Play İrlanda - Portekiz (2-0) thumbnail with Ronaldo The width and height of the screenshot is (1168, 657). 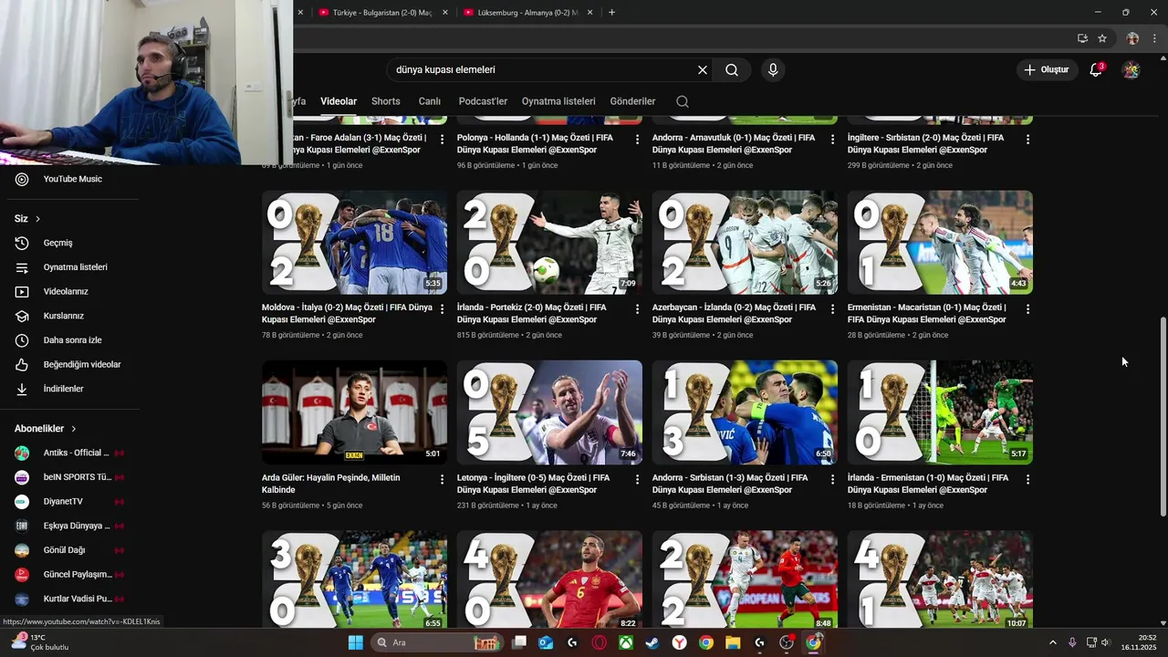pos(549,242)
